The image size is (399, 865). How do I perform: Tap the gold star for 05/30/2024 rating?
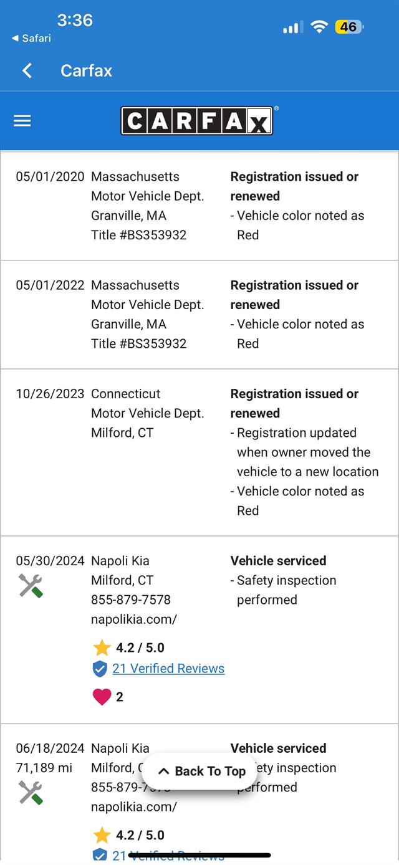(x=102, y=648)
